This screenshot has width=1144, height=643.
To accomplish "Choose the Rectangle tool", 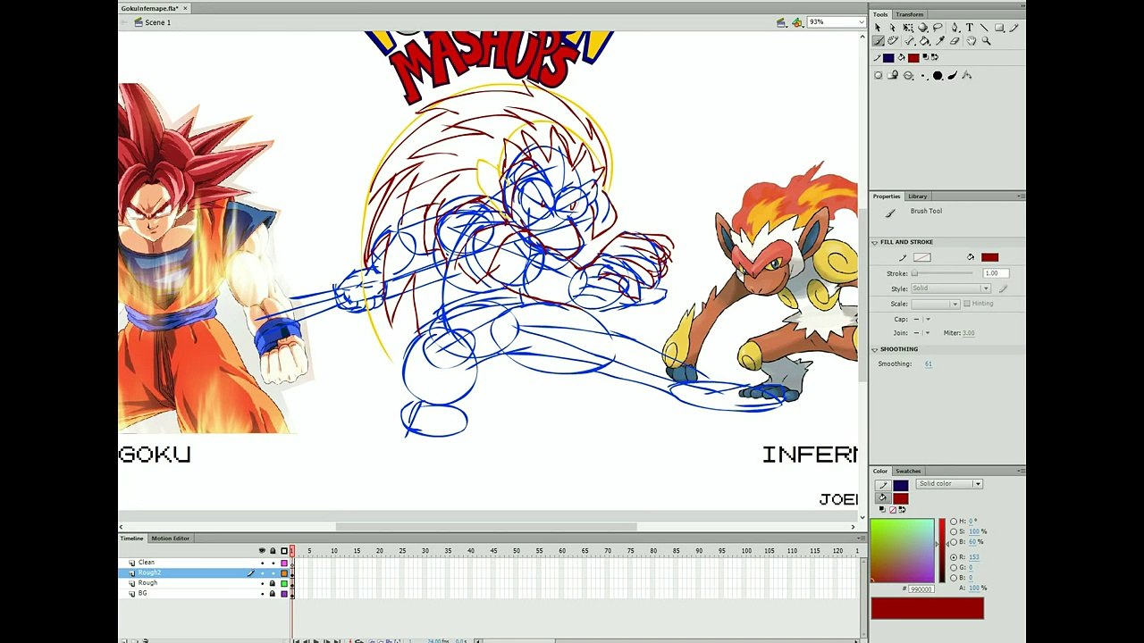I will [x=999, y=28].
